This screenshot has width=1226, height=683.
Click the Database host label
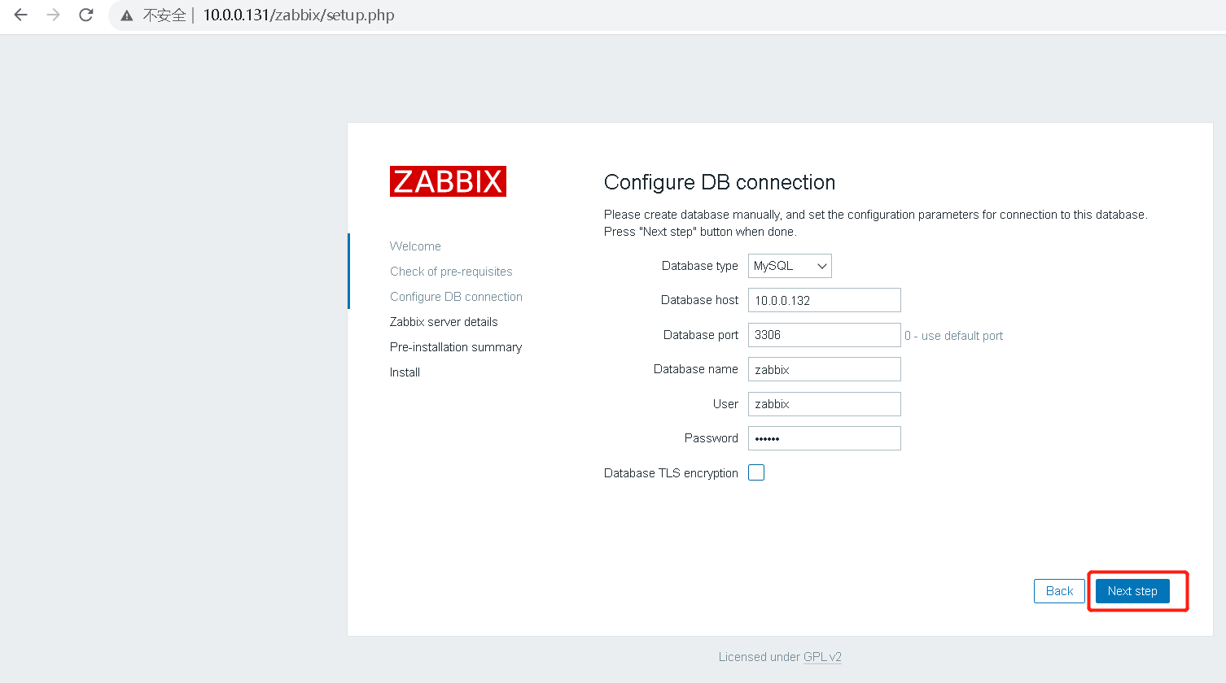coord(699,300)
